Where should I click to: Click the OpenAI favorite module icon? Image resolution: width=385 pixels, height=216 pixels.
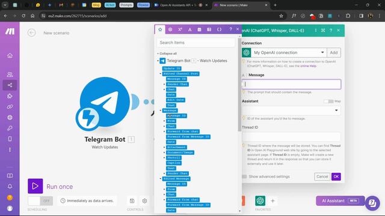pos(260,201)
